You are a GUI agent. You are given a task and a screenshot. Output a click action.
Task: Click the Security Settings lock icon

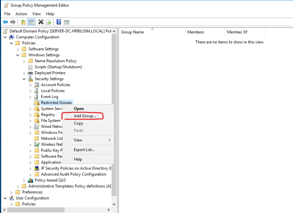coord(30,79)
